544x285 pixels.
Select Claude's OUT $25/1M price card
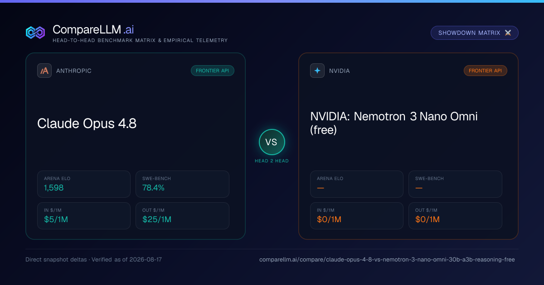(182, 216)
